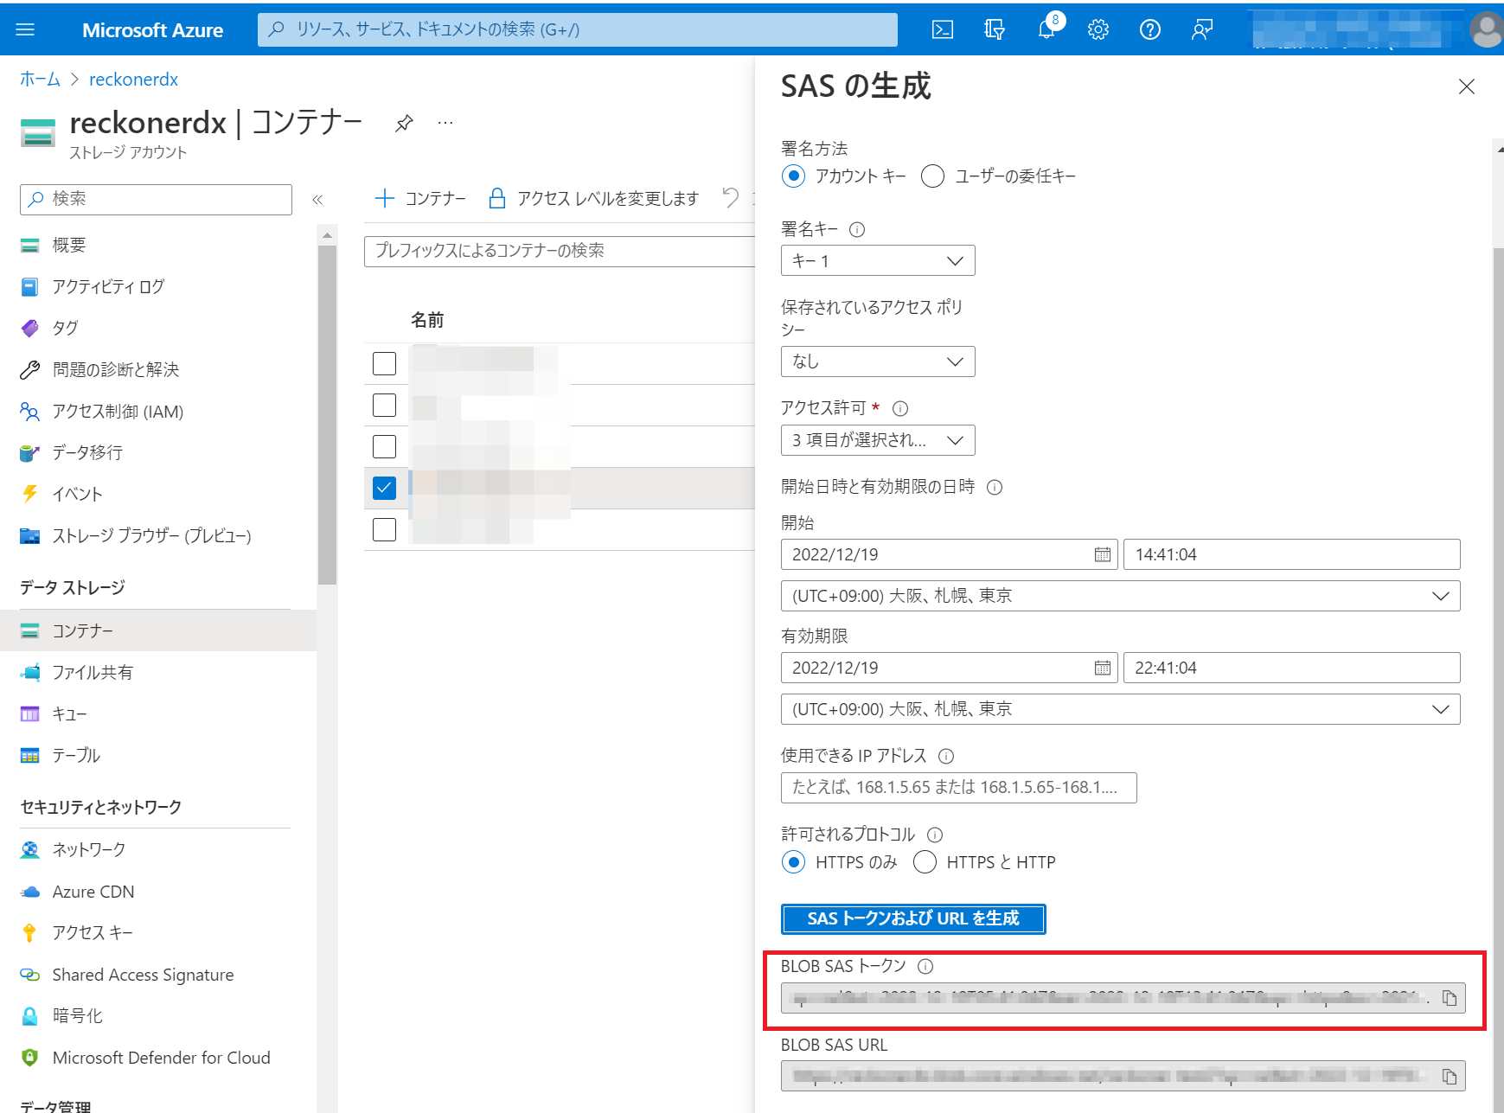1504x1113 pixels.
Task: Open the notifications bell
Action: point(1046,29)
